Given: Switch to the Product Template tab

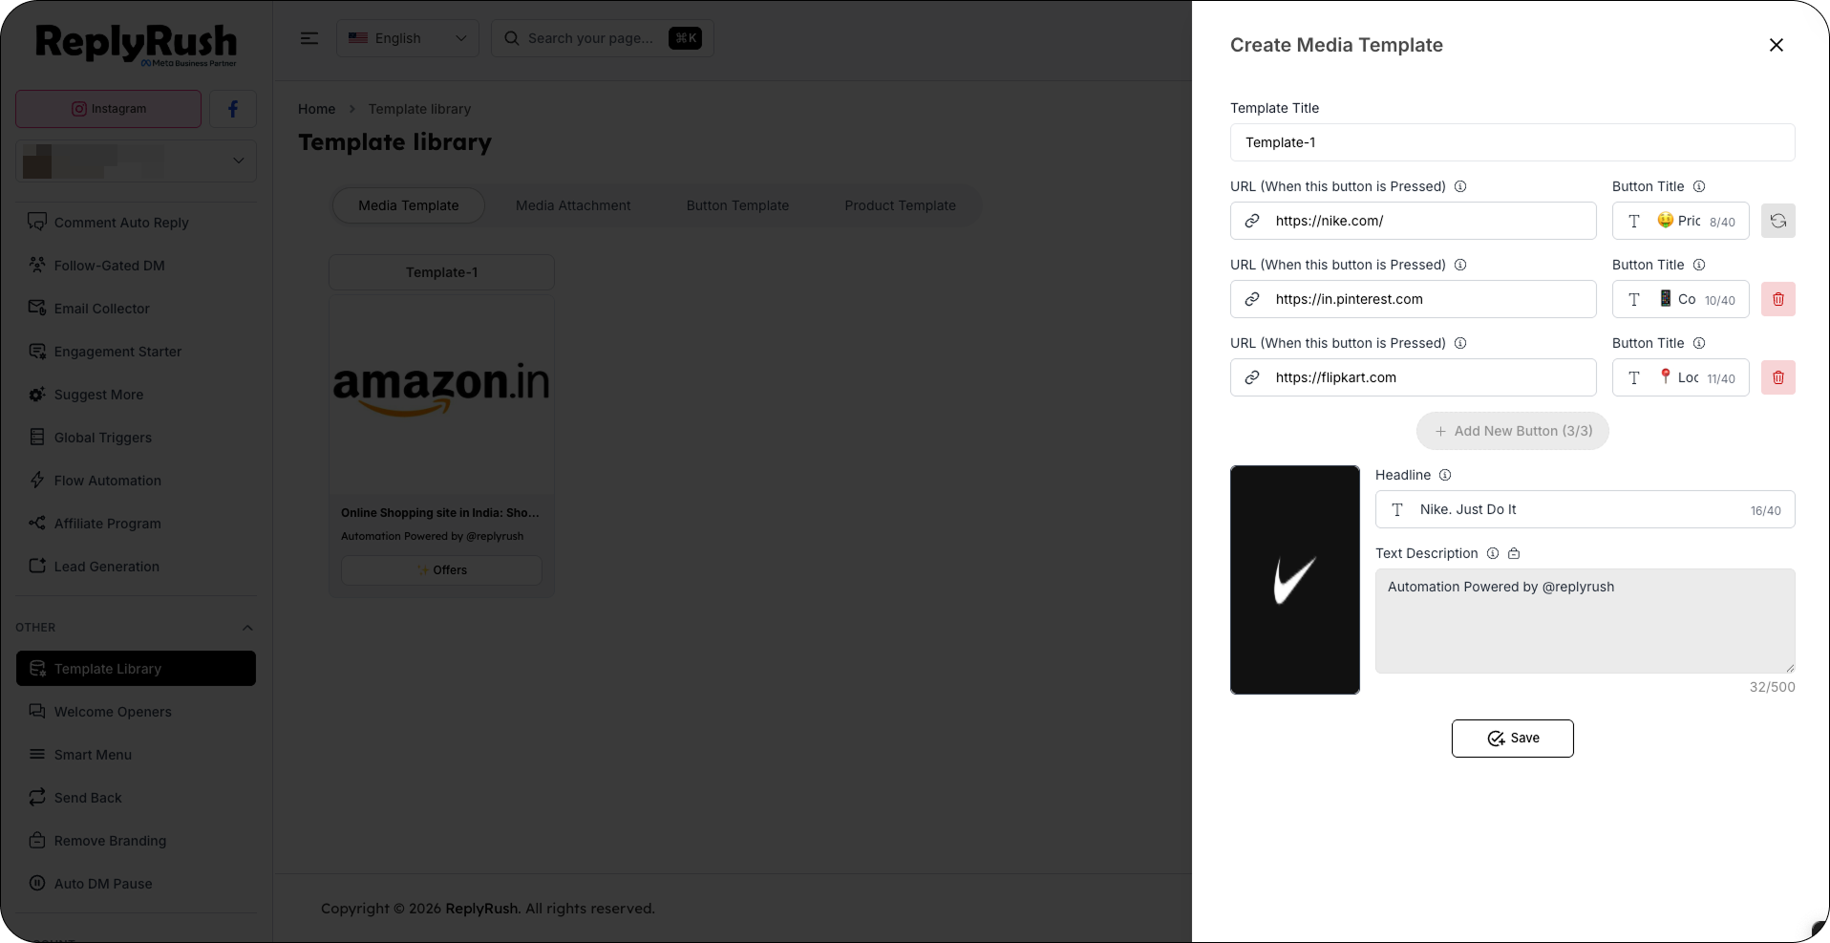Looking at the screenshot, I should click(x=900, y=205).
